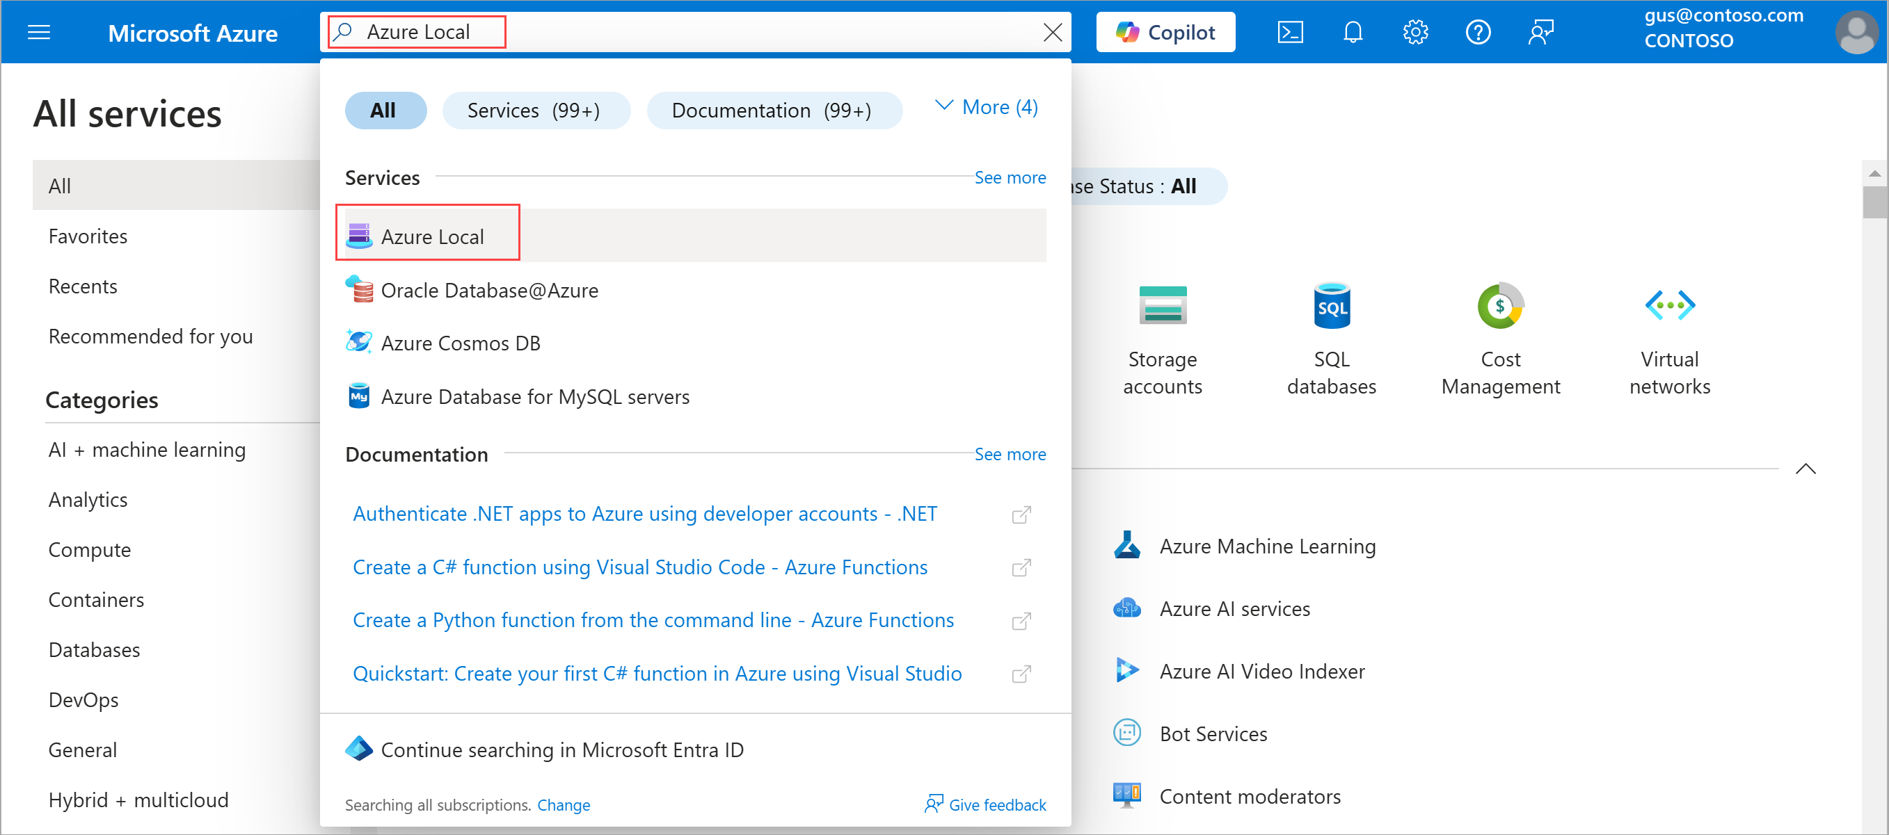Screen dimensions: 1889x835
Task: Clear the search box with X
Action: click(1052, 32)
